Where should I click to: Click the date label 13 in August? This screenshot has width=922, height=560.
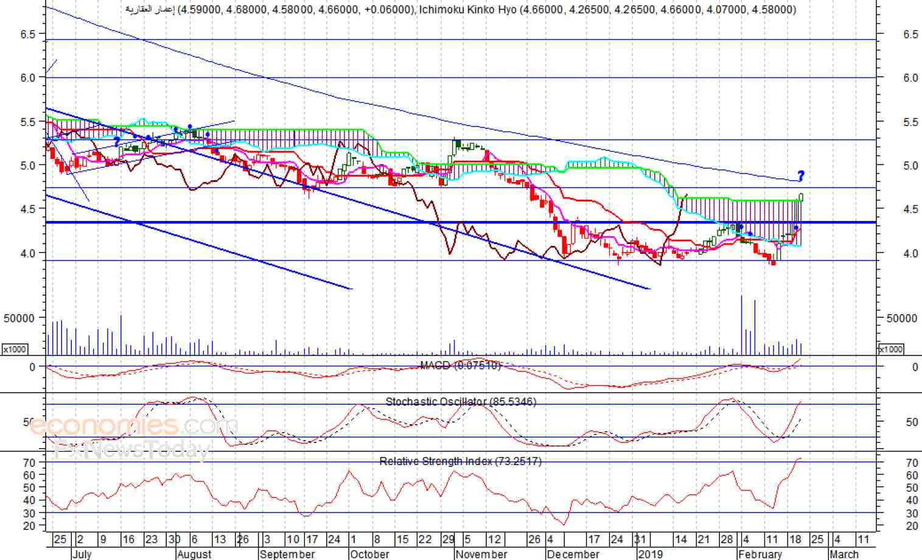click(x=220, y=539)
